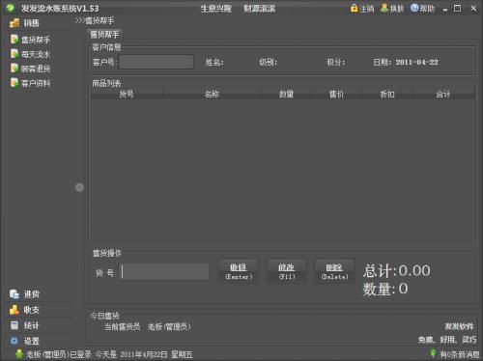Click the 删除 (Delete) button

coord(334,271)
